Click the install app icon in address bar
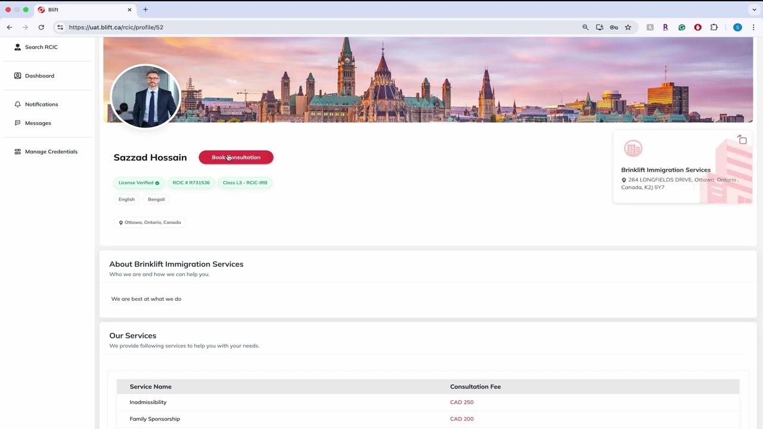This screenshot has width=763, height=429. coord(600,27)
